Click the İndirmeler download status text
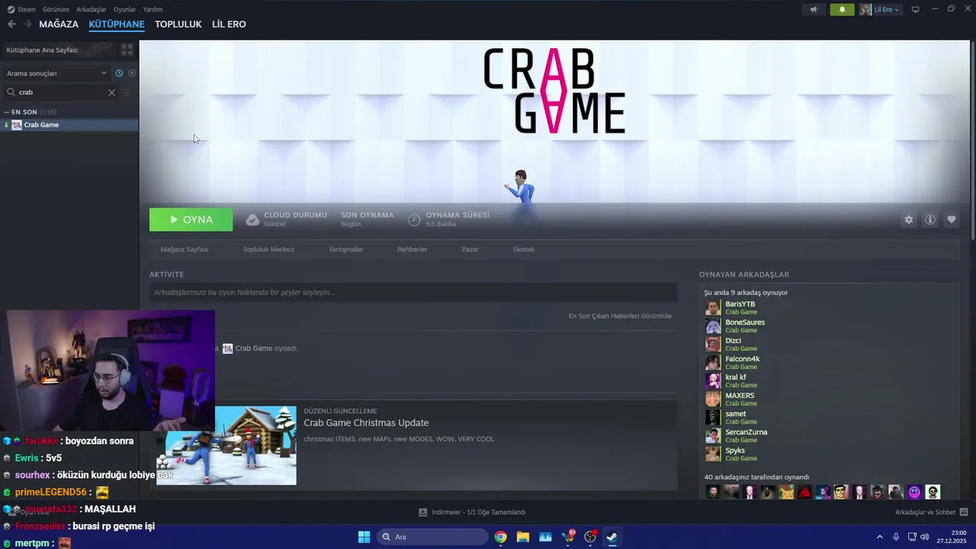Image resolution: width=976 pixels, height=549 pixels. tap(479, 512)
